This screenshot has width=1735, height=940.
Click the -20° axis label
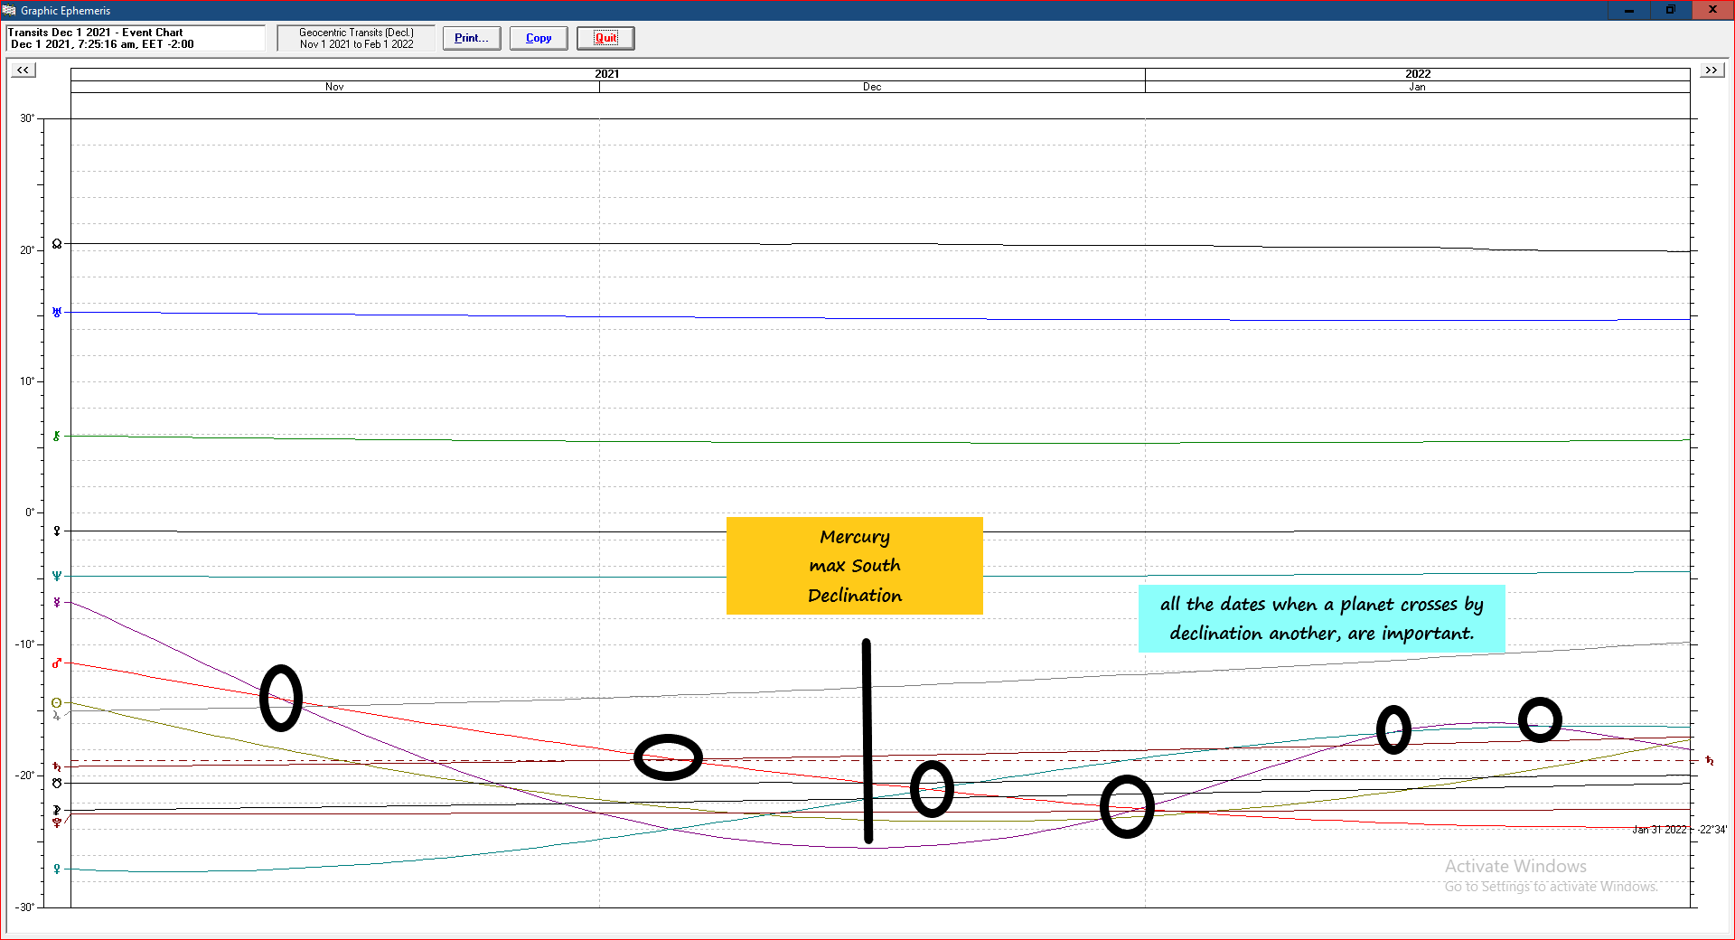point(25,775)
